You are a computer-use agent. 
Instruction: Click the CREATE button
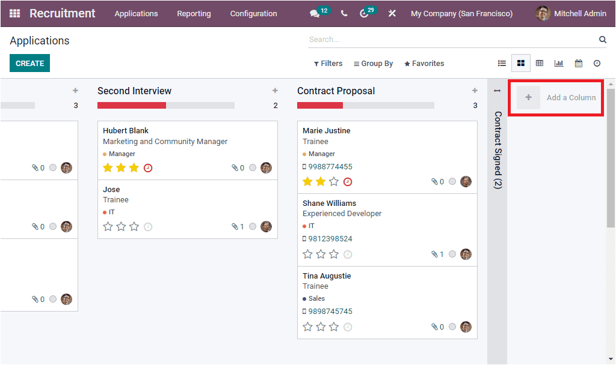click(x=29, y=62)
